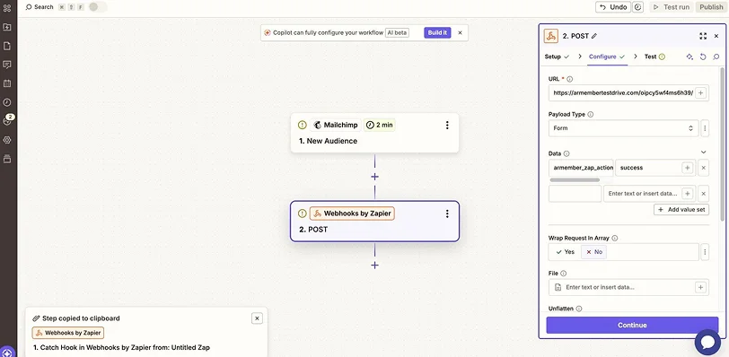The image size is (729, 357).
Task: Open the comments icon in left sidebar
Action: click(x=7, y=65)
